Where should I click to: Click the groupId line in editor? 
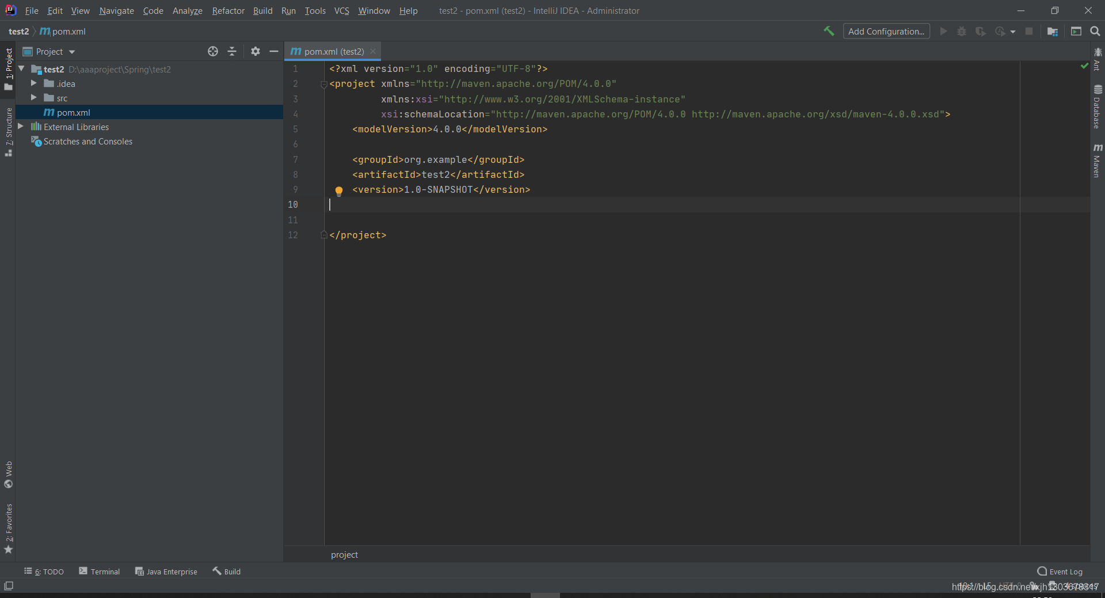(438, 159)
